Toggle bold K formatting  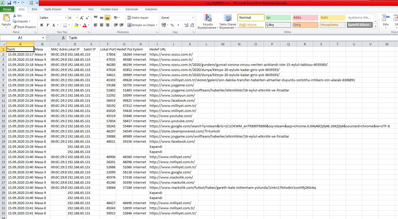tap(42, 25)
